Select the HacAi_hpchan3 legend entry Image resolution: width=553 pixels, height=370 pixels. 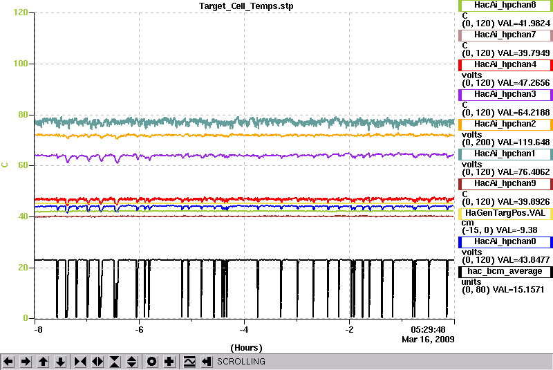tap(505, 95)
